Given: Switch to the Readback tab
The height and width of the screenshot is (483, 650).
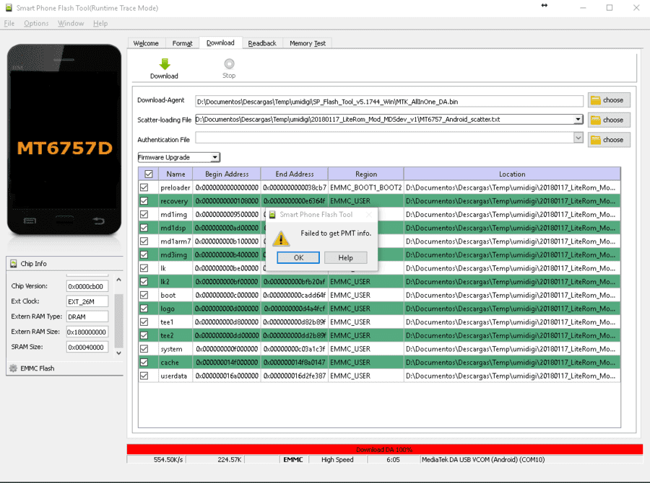Looking at the screenshot, I should tap(262, 43).
